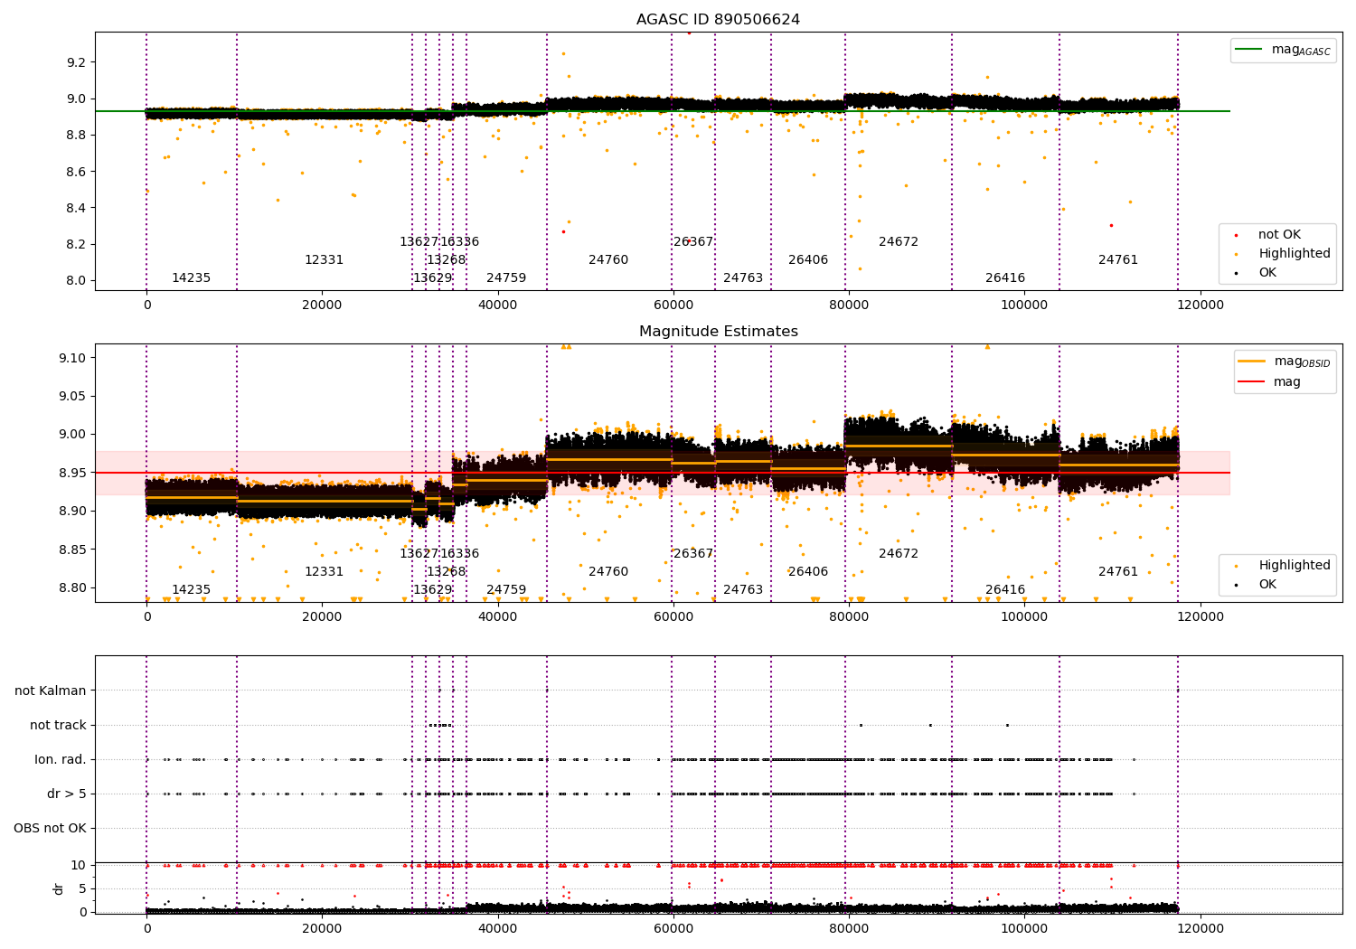Viewport: 1356px width, 949px height.
Task: Click the 10 tick on the dr axis
Action: [79, 865]
